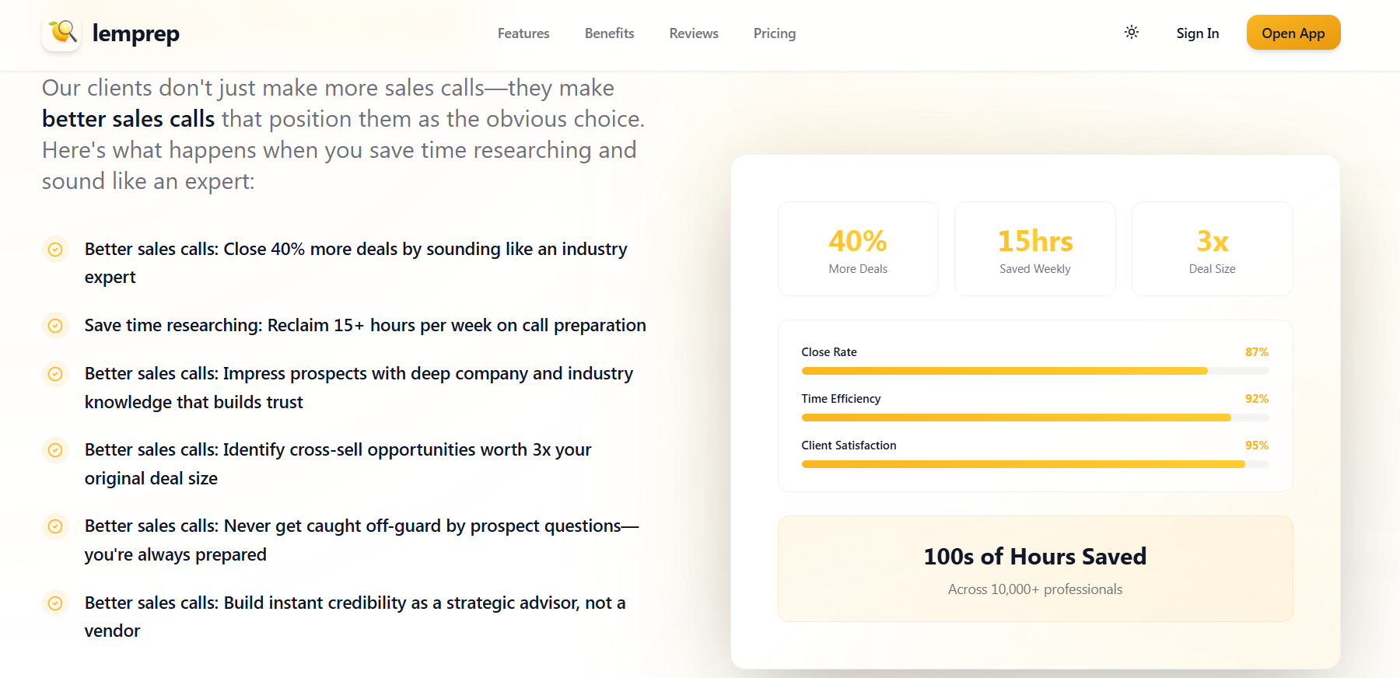Click check icon beside 'Never get caught off-guard'
Viewport: 1400px width, 678px height.
55,526
